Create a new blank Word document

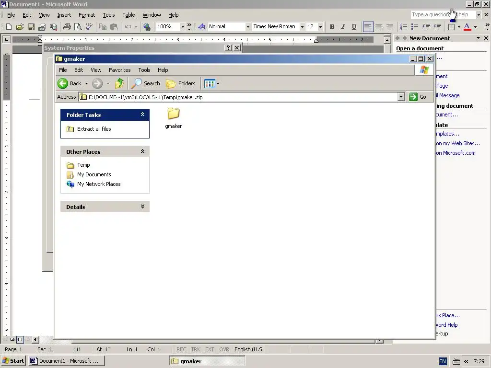click(x=9, y=27)
